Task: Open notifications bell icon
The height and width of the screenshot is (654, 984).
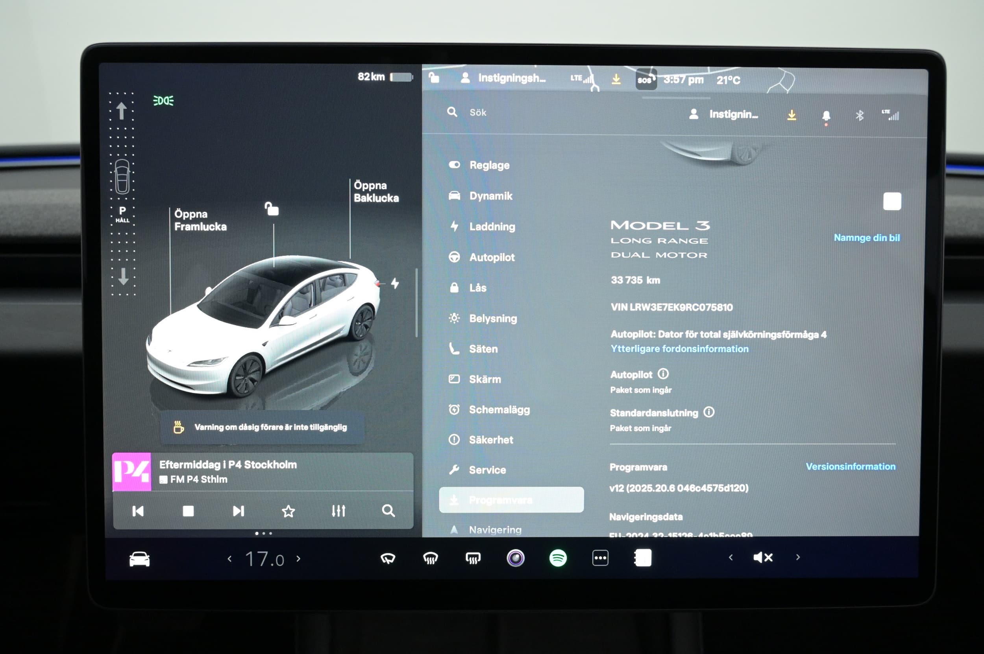Action: (826, 116)
